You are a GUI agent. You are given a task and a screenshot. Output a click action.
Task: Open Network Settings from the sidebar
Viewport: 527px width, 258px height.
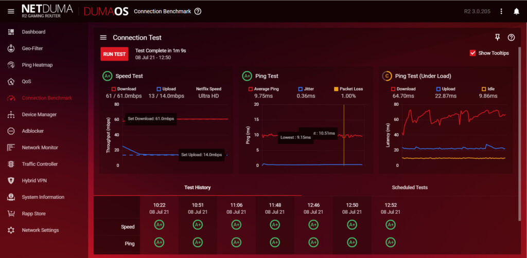coord(40,230)
